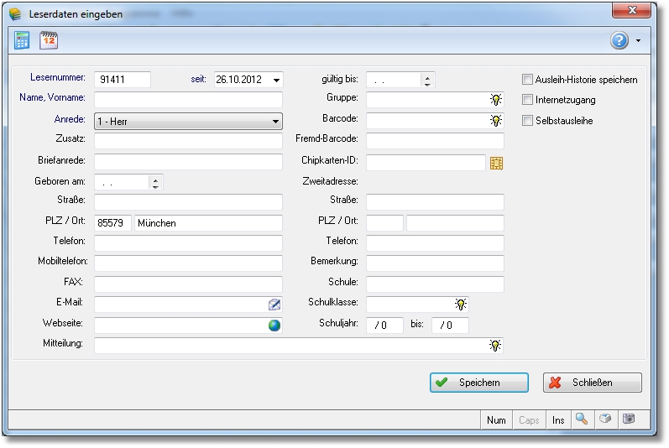The image size is (669, 448).
Task: Click the blue help question mark icon
Action: [x=619, y=40]
